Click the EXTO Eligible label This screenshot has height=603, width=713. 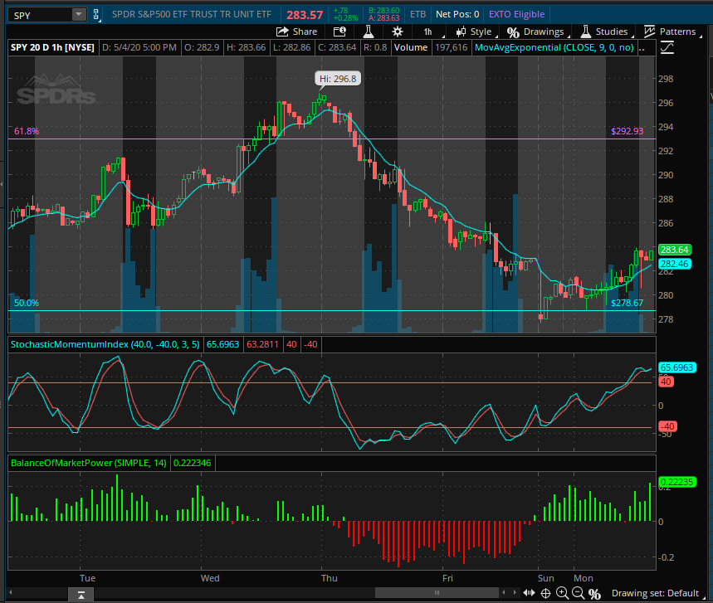click(x=516, y=15)
